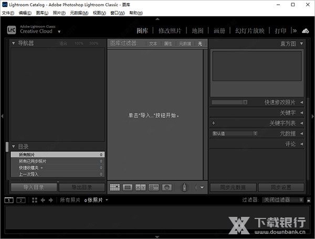Image resolution: width=315 pixels, height=239 pixels.
Task: Show more modules with double-chevron
Action: [295, 31]
